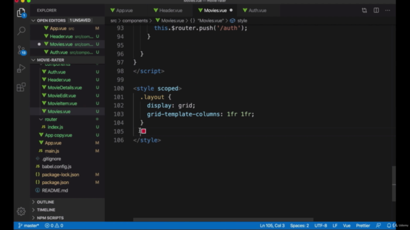Open Auth.vue in components folder
Viewport: 410px width, 230px height.
(67, 72)
